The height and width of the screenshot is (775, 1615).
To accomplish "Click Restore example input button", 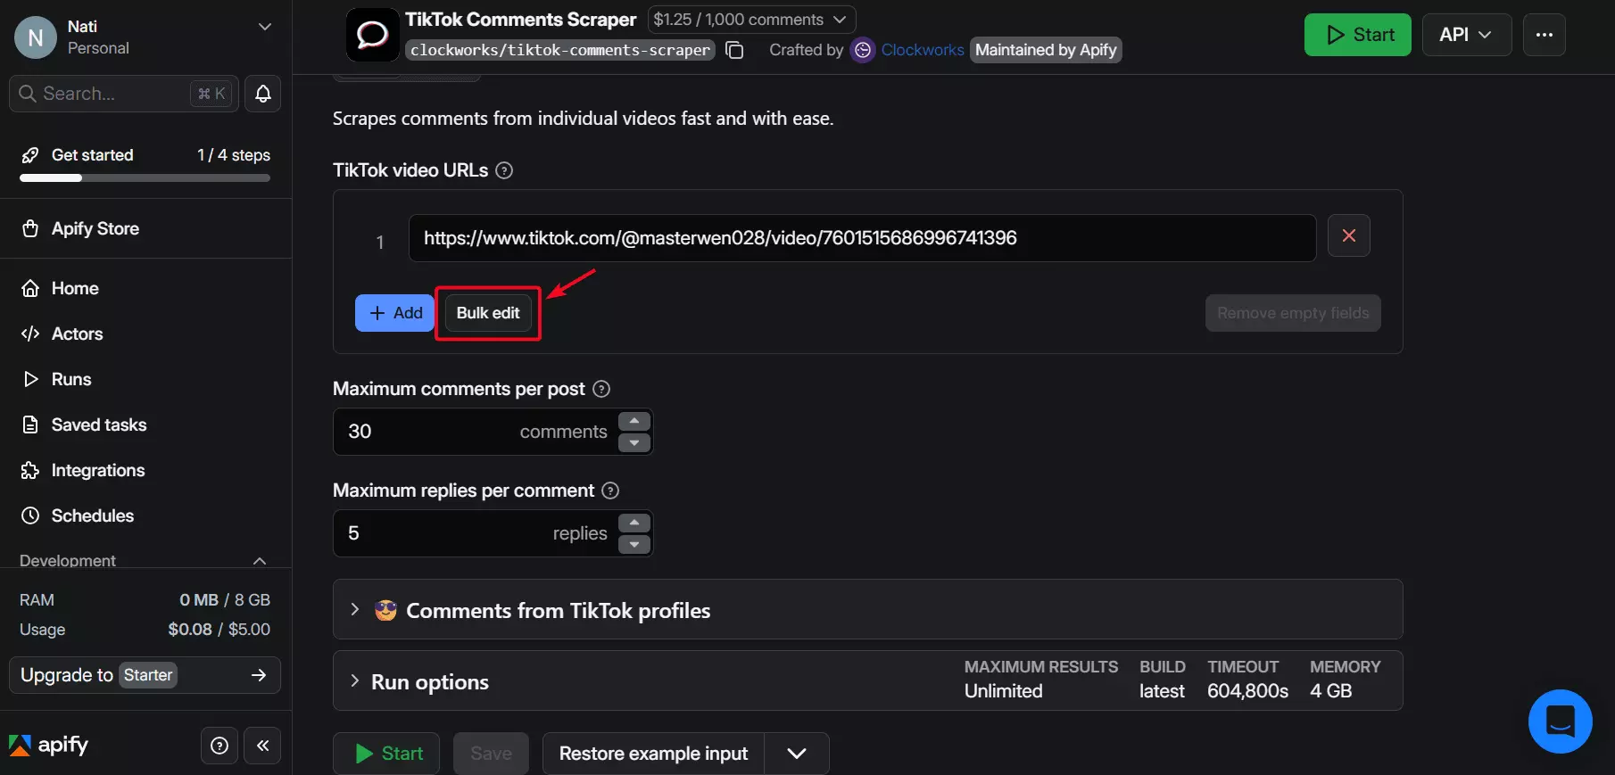I will (653, 754).
